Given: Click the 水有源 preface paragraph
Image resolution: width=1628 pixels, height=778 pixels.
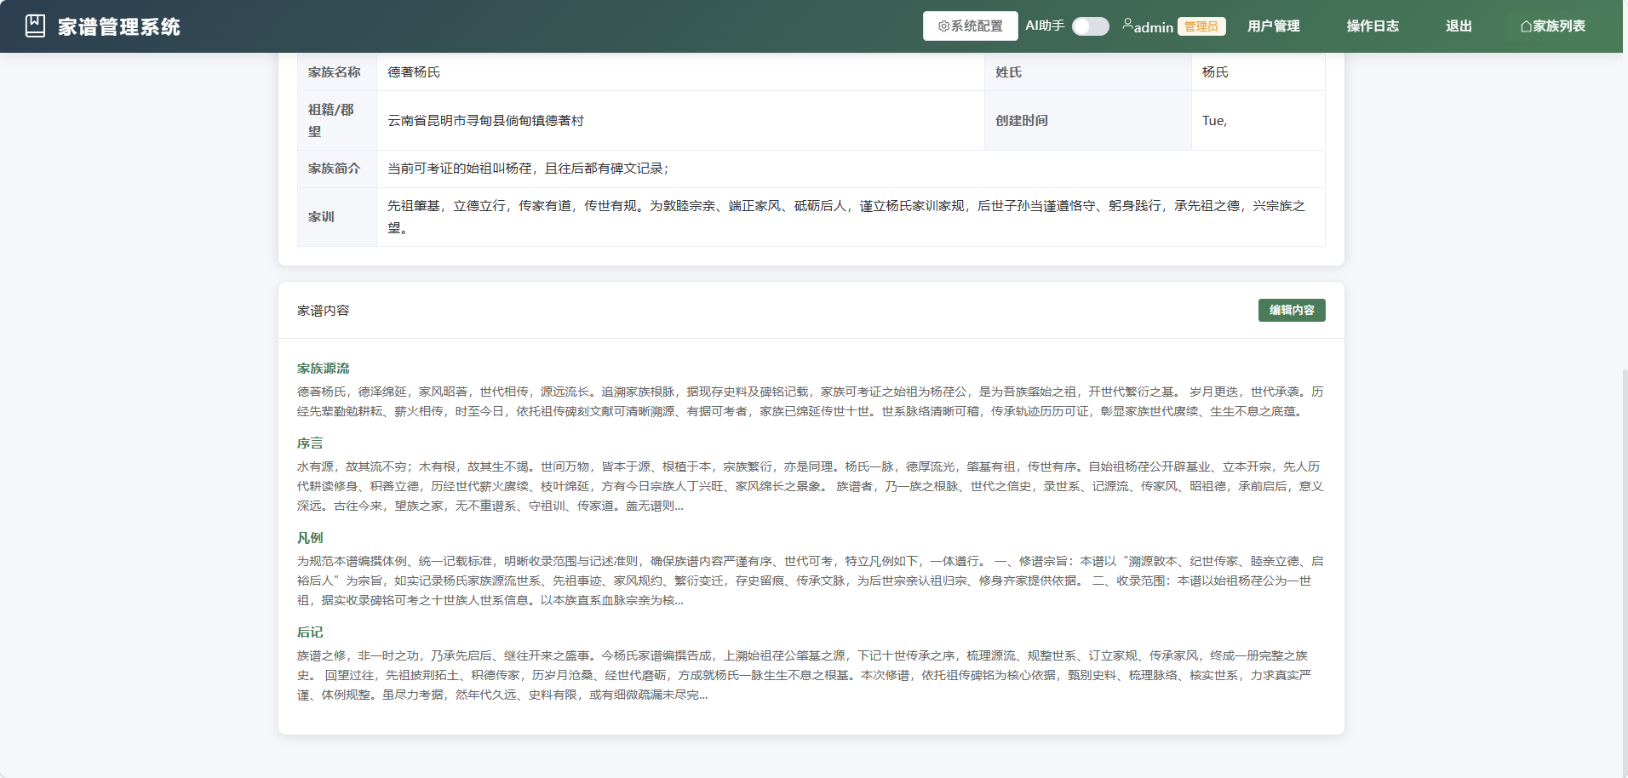Looking at the screenshot, I should pos(811,486).
